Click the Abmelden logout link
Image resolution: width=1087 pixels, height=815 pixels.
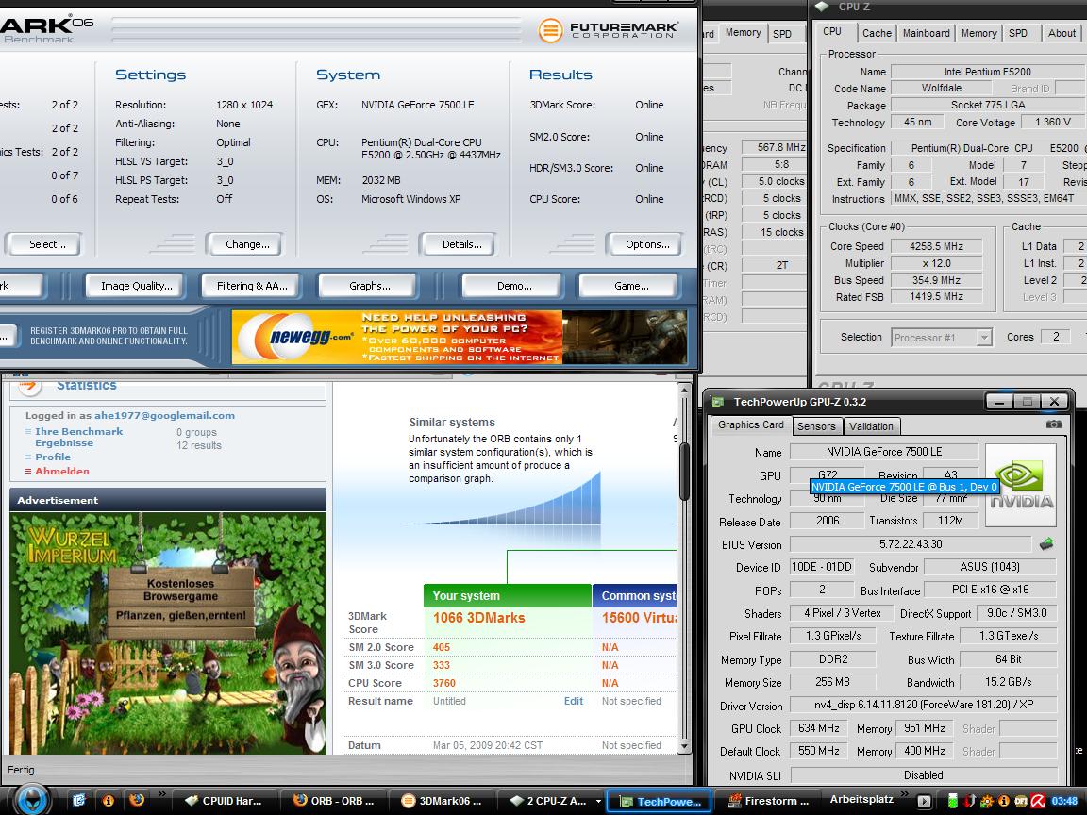(61, 471)
